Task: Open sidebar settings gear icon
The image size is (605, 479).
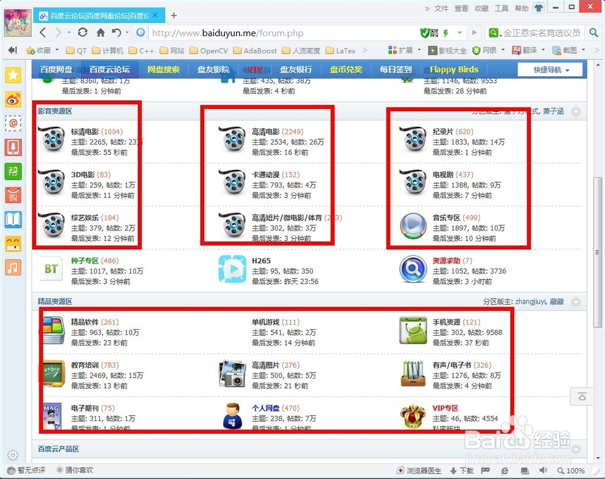Action: pyautogui.click(x=13, y=455)
